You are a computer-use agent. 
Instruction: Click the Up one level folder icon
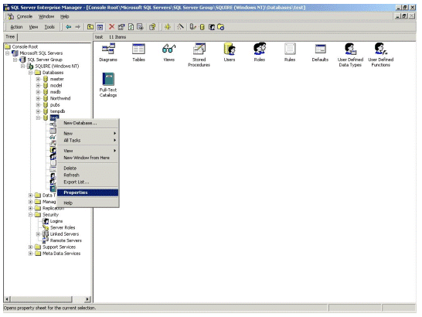click(x=90, y=27)
